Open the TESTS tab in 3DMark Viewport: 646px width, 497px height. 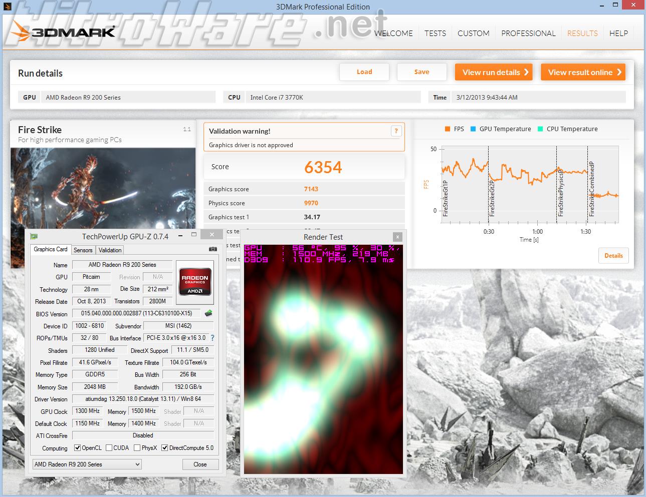[435, 33]
